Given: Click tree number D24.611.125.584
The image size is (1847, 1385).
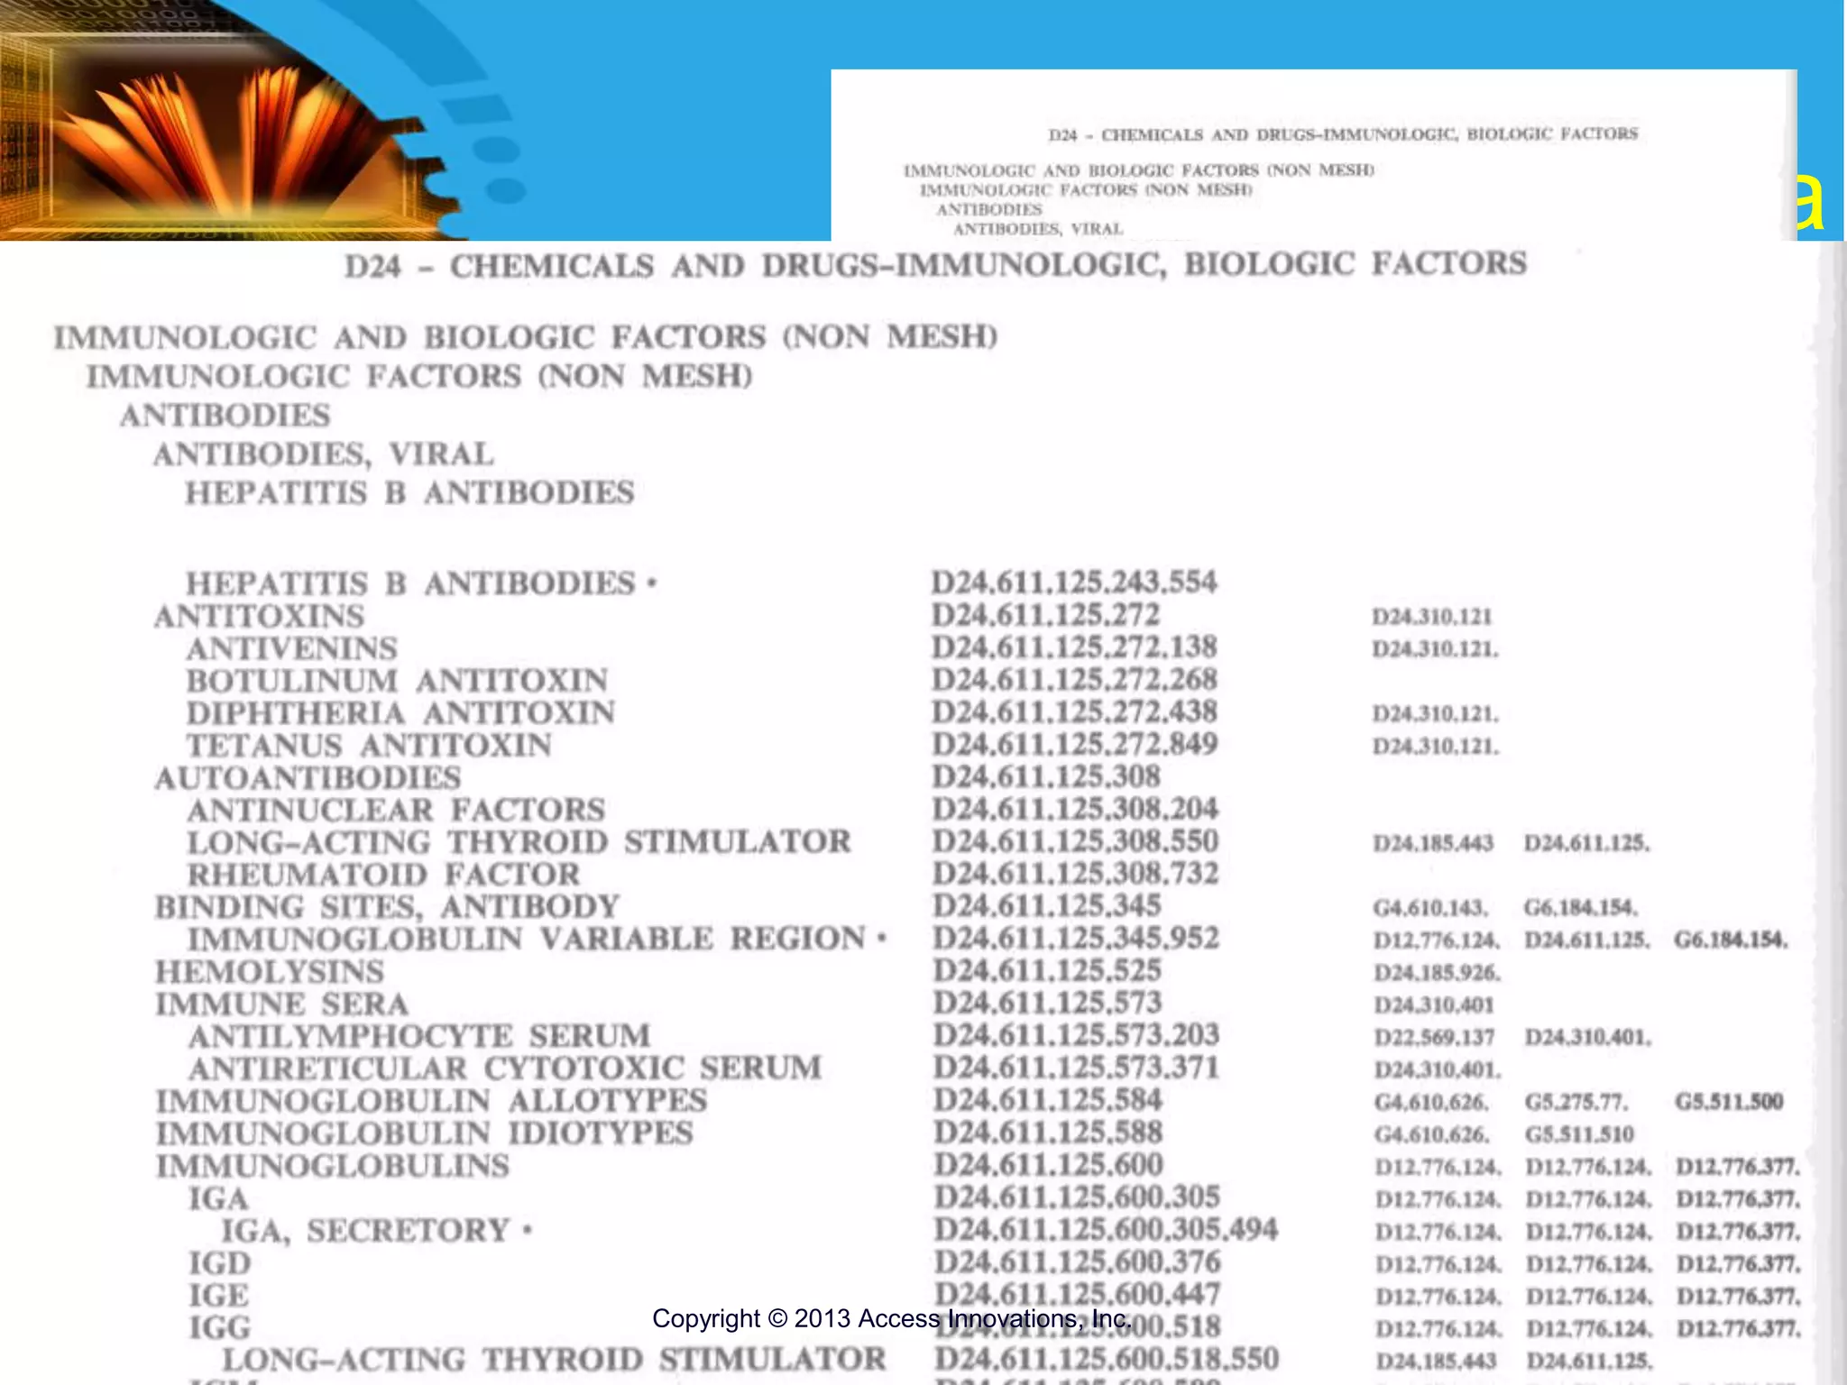Looking at the screenshot, I should 1048,1100.
